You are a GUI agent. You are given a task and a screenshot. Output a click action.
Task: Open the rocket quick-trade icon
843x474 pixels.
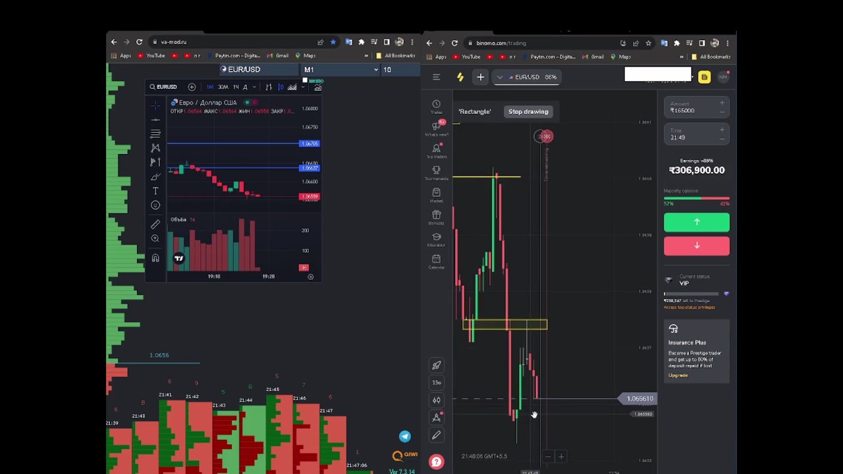coord(436,365)
